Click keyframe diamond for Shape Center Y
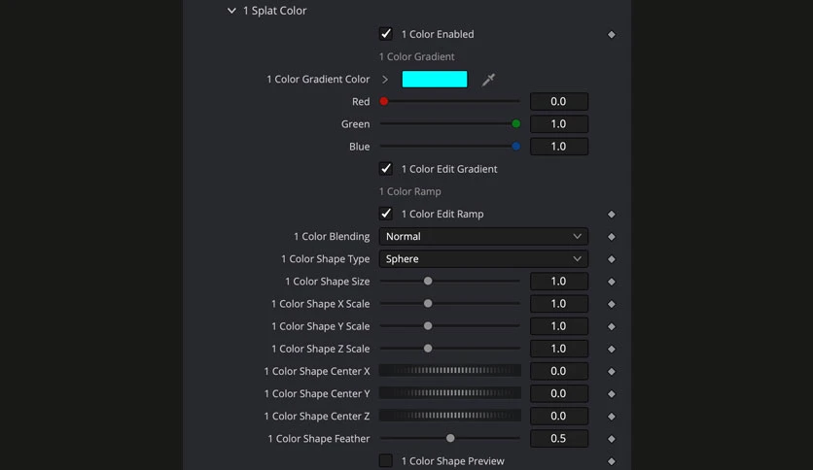This screenshot has height=470, width=813. click(x=612, y=394)
